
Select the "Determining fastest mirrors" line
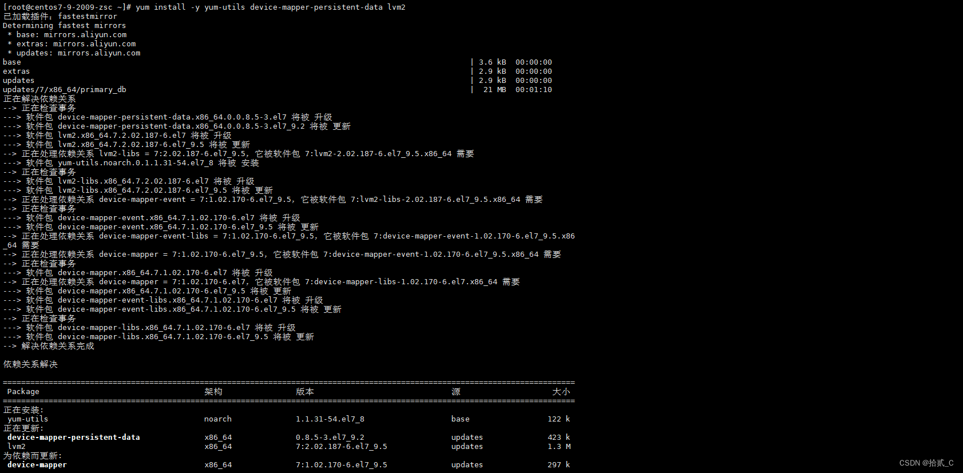click(x=64, y=26)
